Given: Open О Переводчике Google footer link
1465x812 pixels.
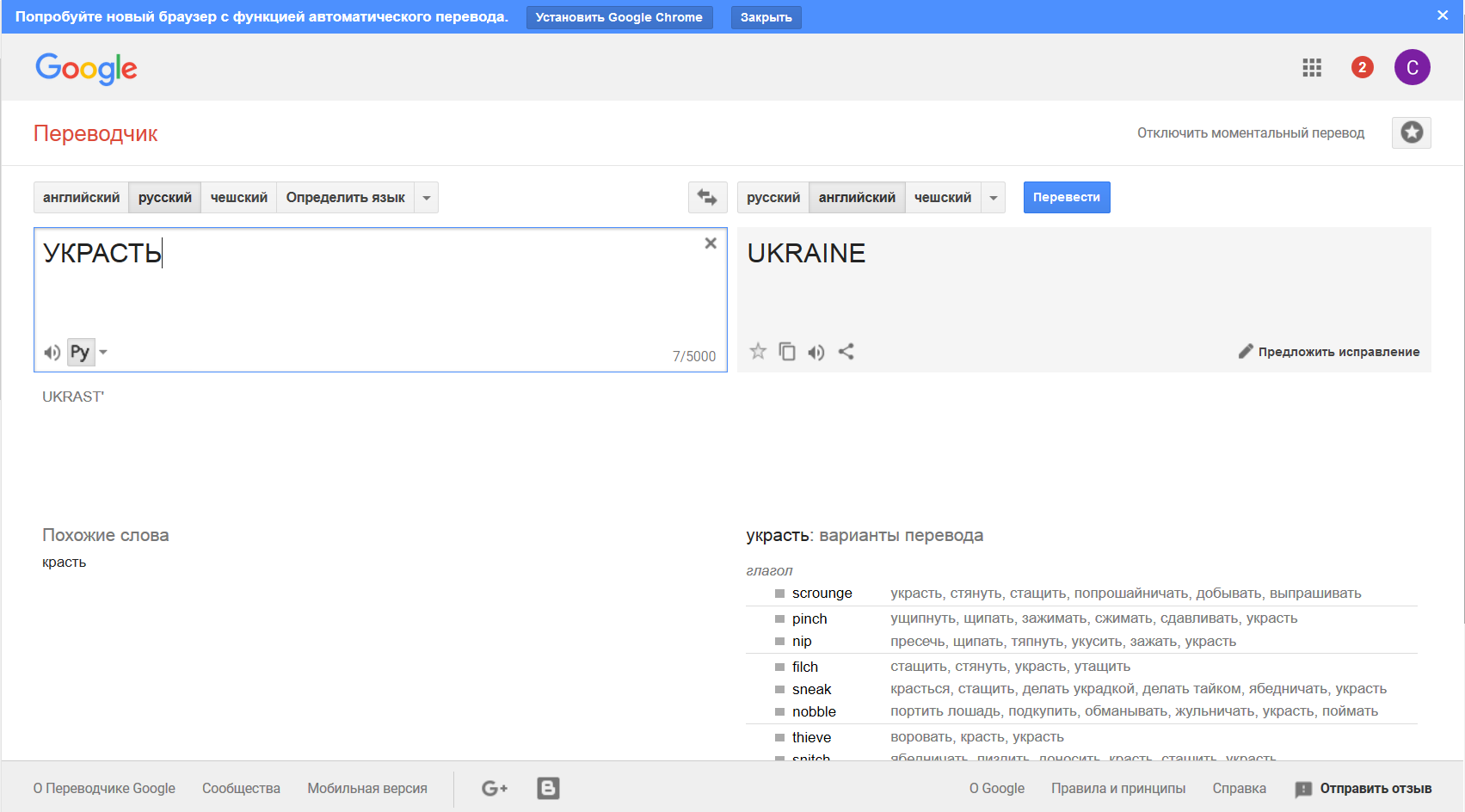Looking at the screenshot, I should (104, 788).
